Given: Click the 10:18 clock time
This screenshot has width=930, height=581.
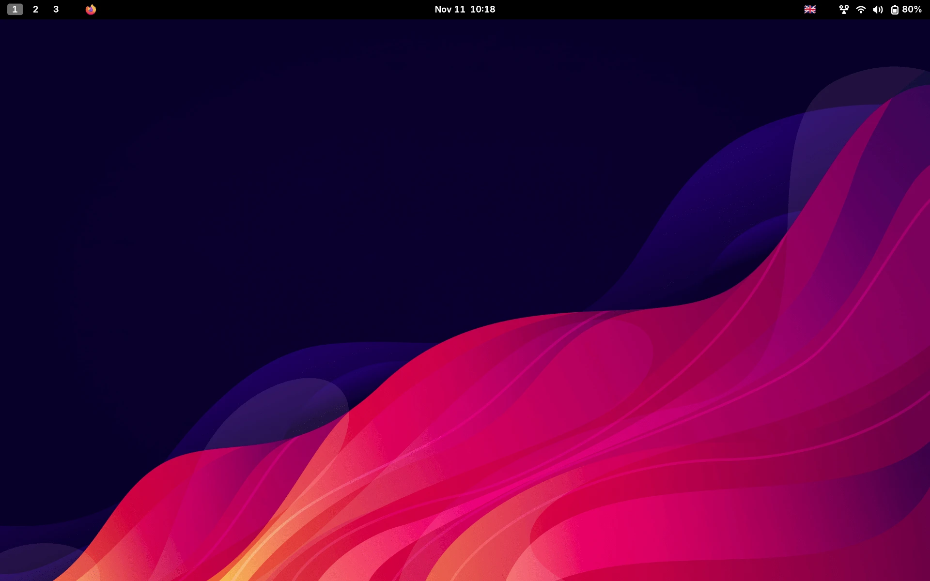Looking at the screenshot, I should coord(483,9).
